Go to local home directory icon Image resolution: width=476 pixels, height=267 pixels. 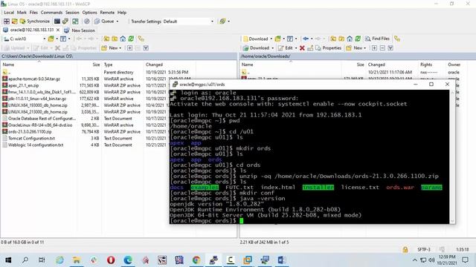(x=123, y=39)
